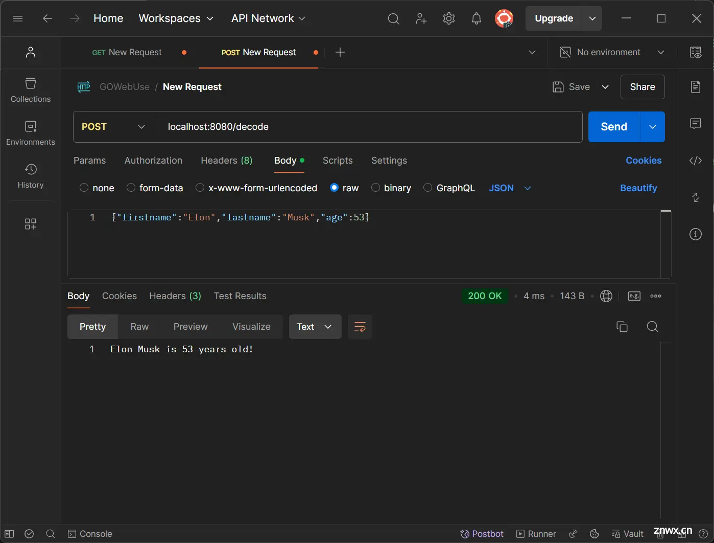This screenshot has height=543, width=714.
Task: Switch to the GET New Request tab
Action: coord(127,52)
